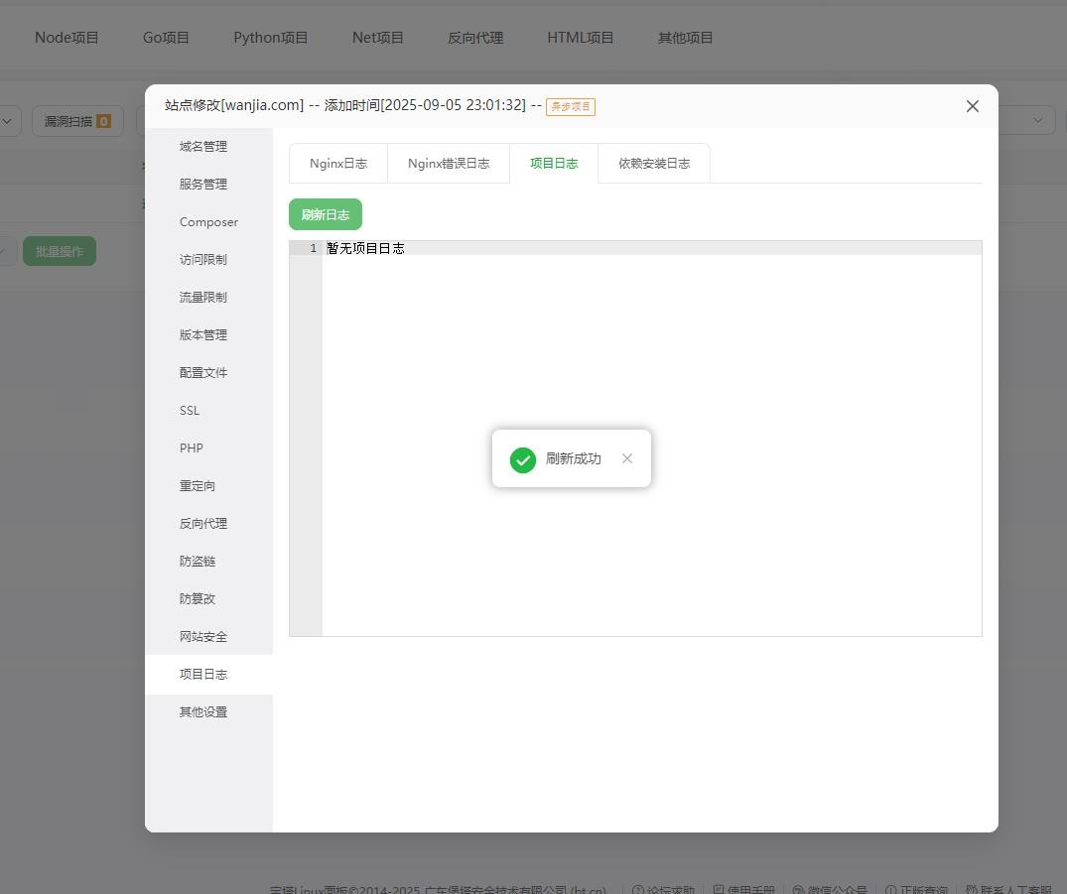Switch to 反向代理 tab in top bar
This screenshot has width=1067, height=894.
(475, 38)
